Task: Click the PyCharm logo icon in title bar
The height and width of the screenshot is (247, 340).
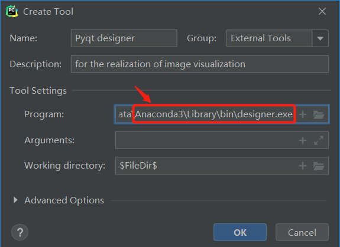Action: [12, 11]
